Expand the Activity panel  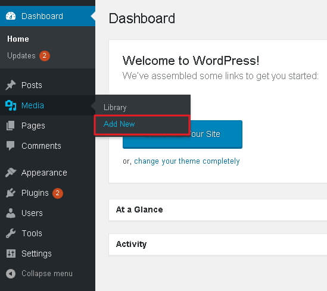(218, 244)
